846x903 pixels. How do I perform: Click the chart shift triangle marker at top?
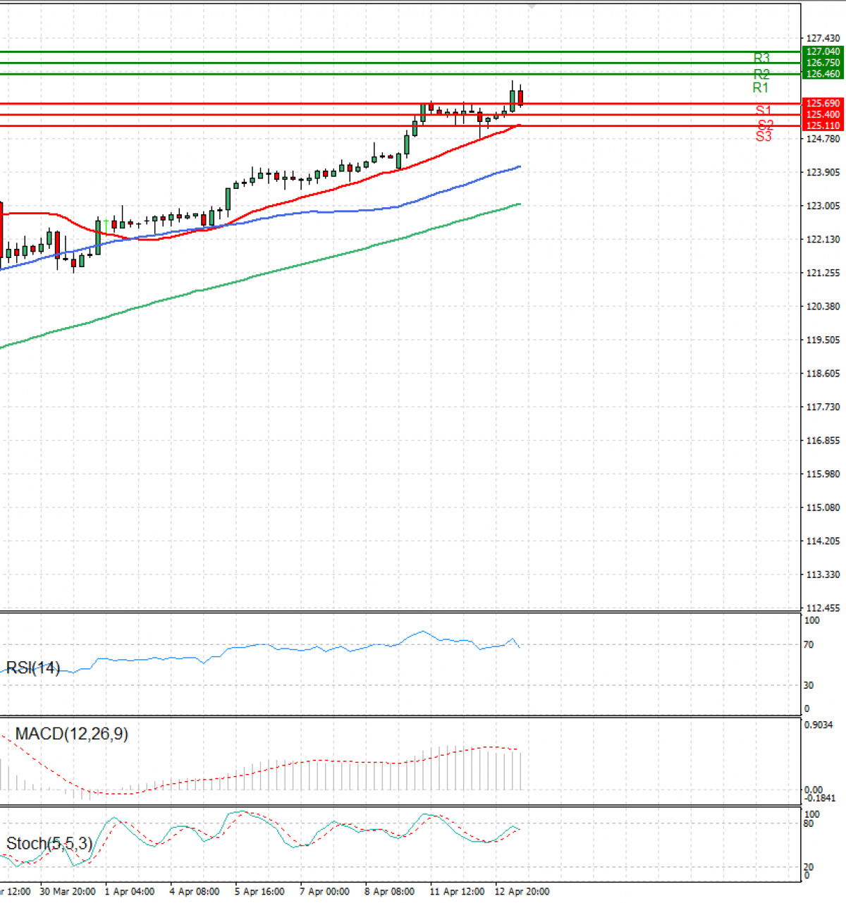(532, 6)
